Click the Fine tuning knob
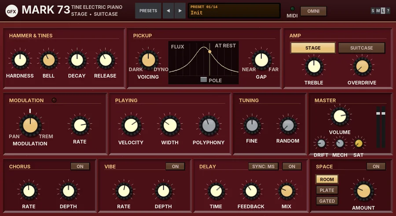This screenshot has width=396, height=216. tap(252, 125)
